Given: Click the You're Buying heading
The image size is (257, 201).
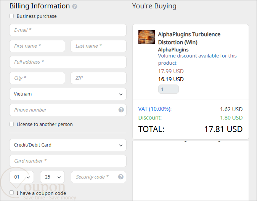Looking at the screenshot, I should [154, 6].
